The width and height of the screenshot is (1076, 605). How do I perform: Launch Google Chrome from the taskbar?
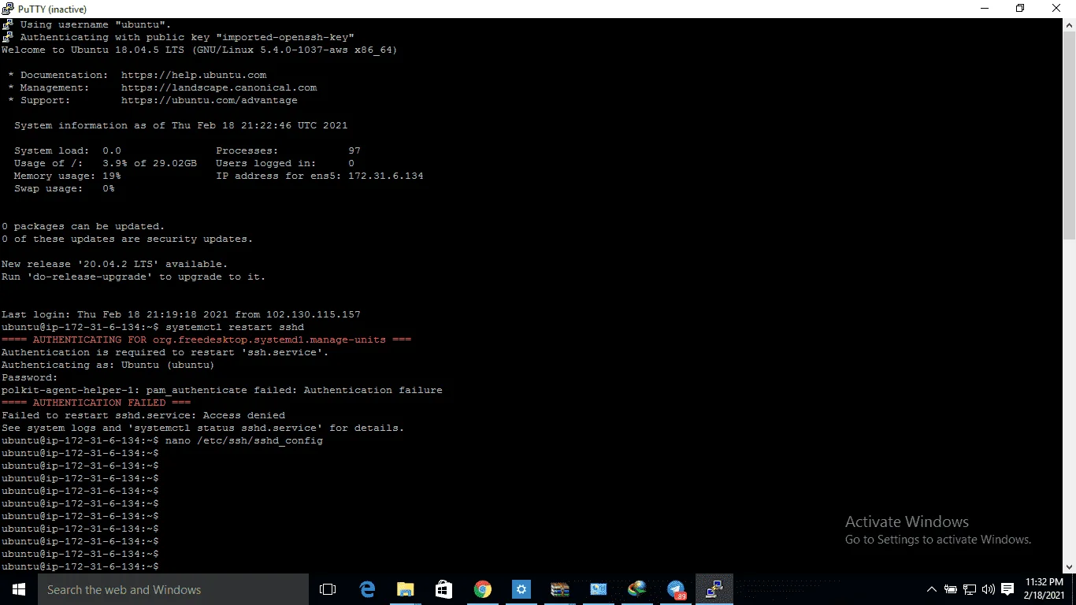point(483,589)
